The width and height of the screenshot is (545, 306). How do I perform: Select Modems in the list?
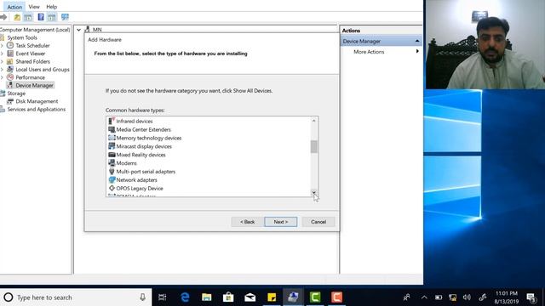pyautogui.click(x=127, y=163)
